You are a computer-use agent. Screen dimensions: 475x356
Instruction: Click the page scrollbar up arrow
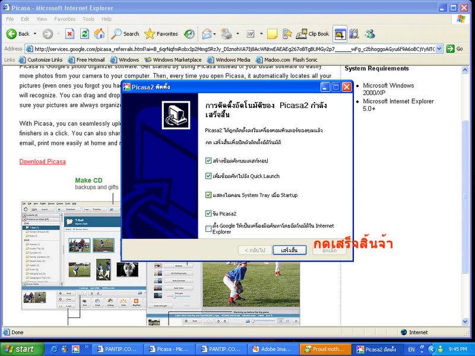pyautogui.click(x=465, y=70)
